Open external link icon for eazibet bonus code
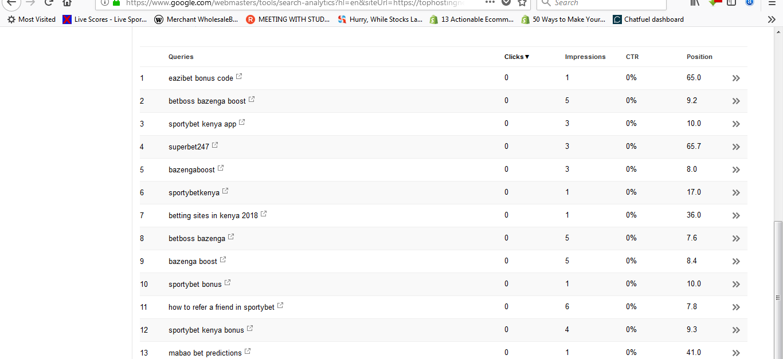This screenshot has height=359, width=783. (x=239, y=77)
